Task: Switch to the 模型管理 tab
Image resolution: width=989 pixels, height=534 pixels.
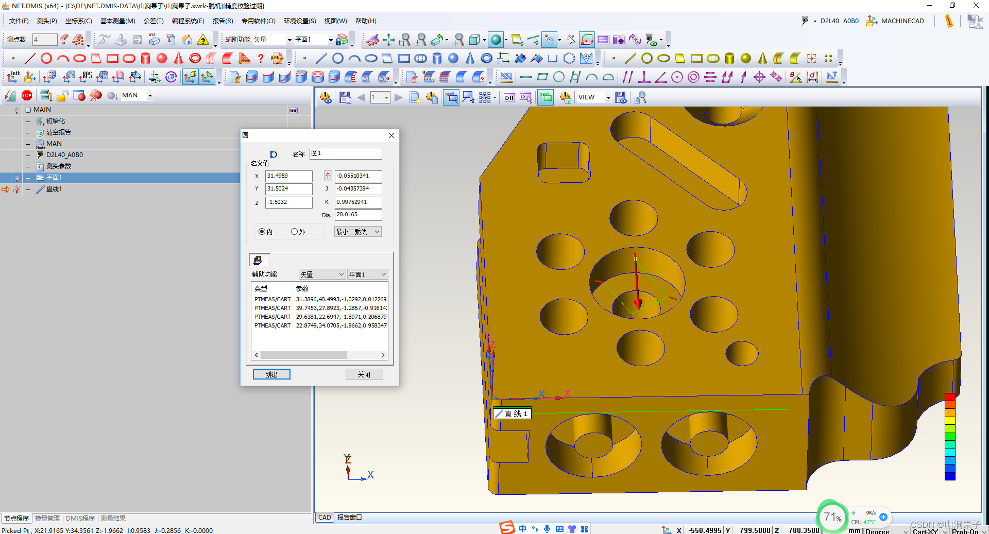Action: 47,519
